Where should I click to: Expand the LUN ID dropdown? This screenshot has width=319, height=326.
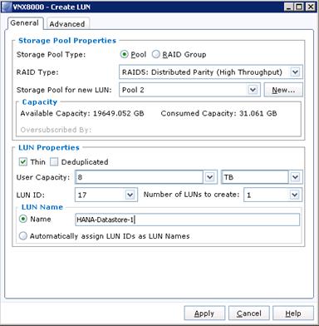[x=130, y=195]
